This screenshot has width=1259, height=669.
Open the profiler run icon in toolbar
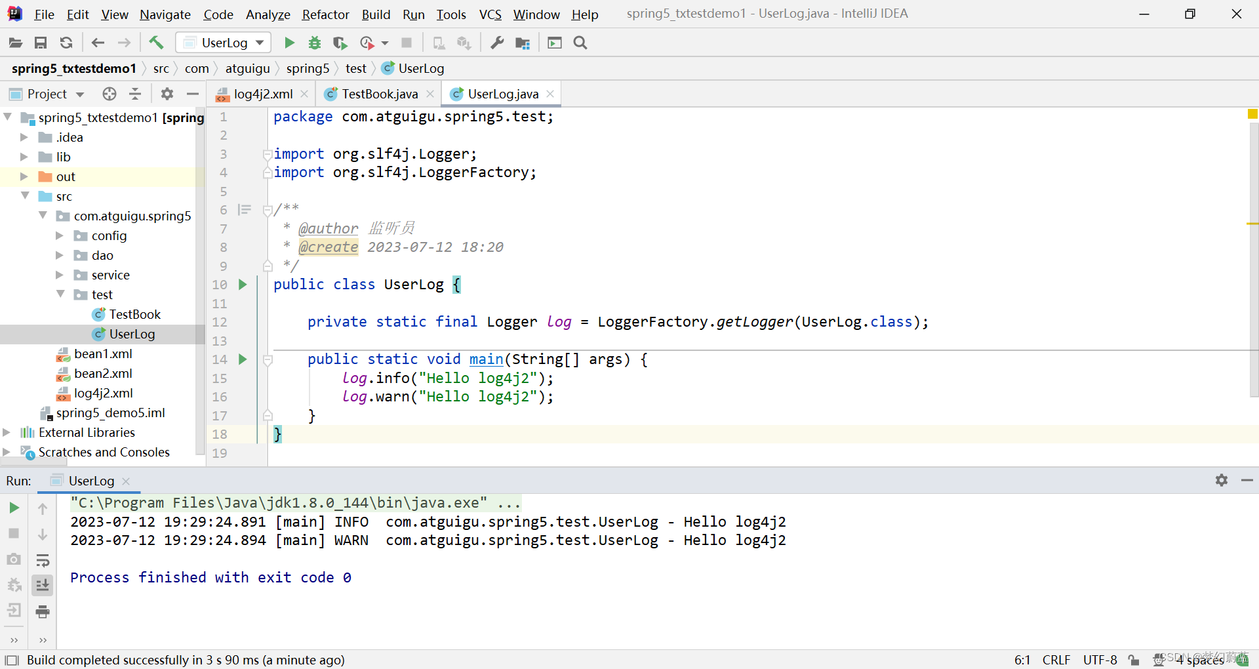tap(367, 43)
